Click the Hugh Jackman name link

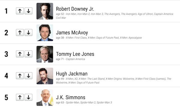tap(72, 74)
